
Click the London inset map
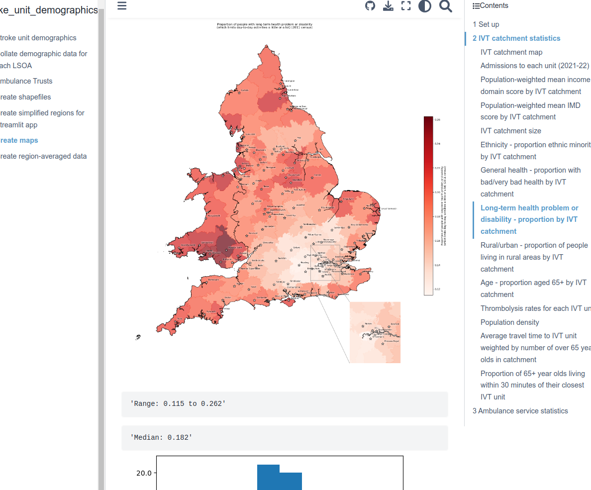click(375, 332)
